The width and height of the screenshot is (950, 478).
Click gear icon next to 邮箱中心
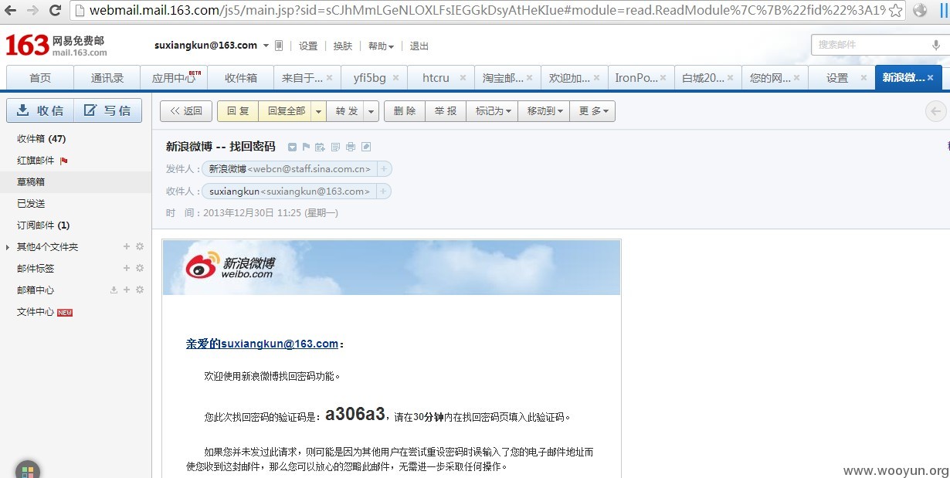click(x=140, y=290)
